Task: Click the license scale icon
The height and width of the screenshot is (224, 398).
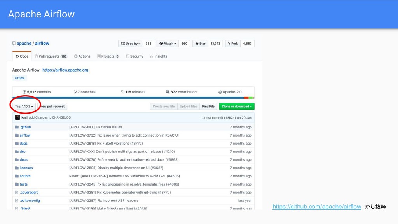Action: (x=220, y=92)
